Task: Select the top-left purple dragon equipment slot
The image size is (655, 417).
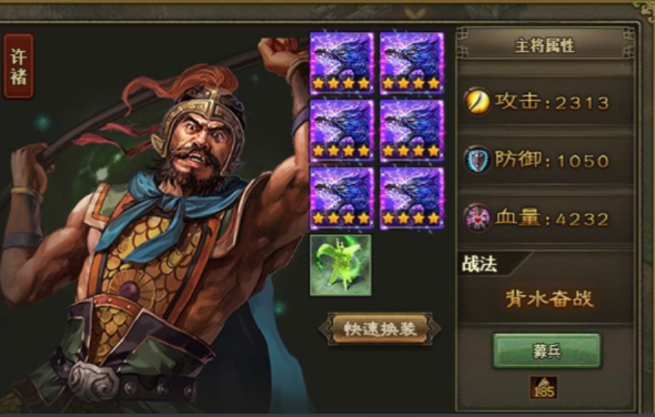Action: point(342,64)
